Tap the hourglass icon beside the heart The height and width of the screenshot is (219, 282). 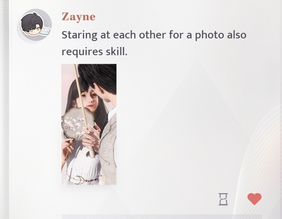pos(223,199)
